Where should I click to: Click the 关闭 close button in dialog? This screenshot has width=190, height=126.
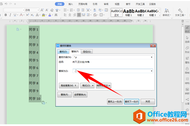click(148, 102)
